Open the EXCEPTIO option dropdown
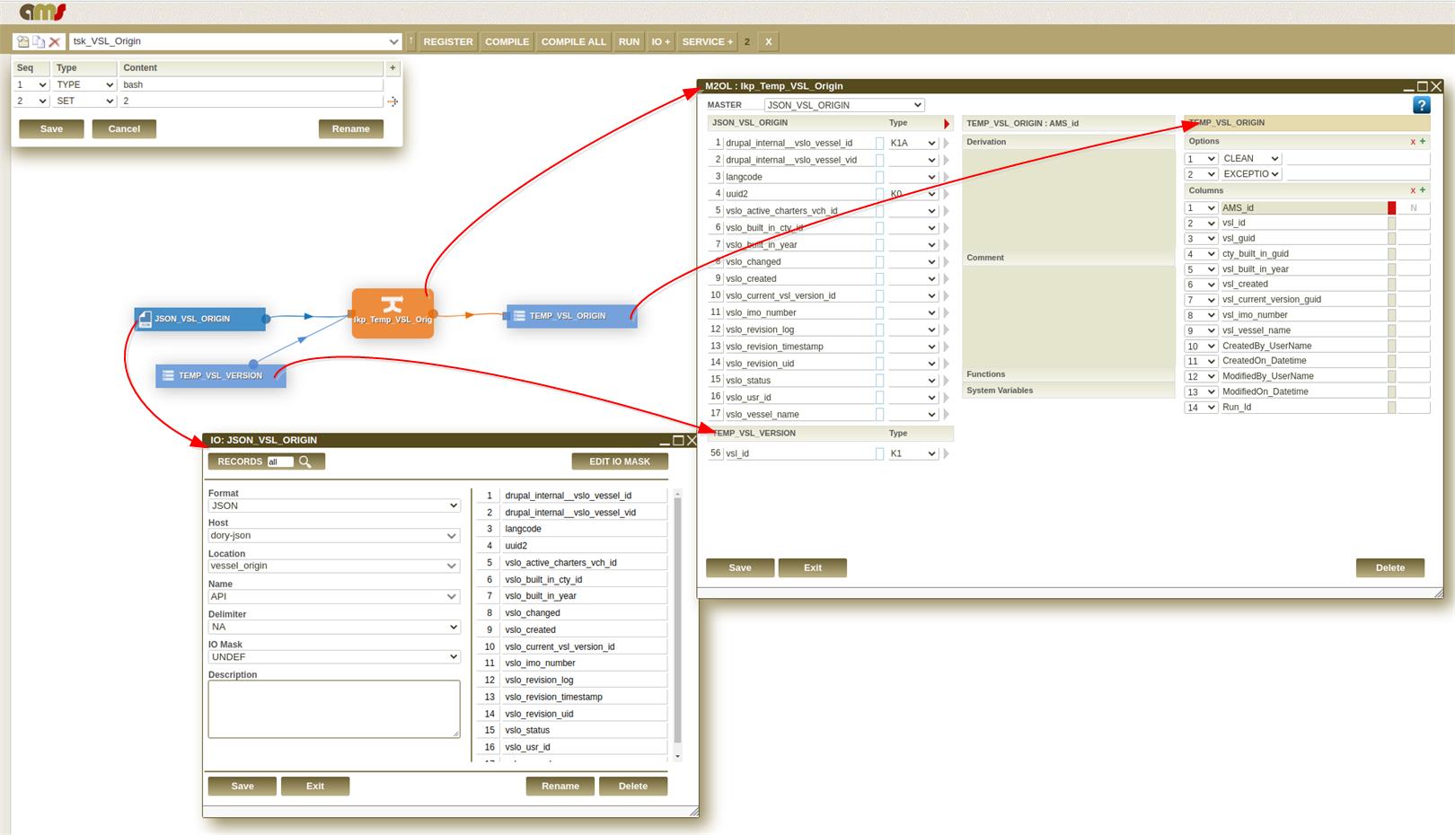The width and height of the screenshot is (1455, 835). click(x=1250, y=174)
